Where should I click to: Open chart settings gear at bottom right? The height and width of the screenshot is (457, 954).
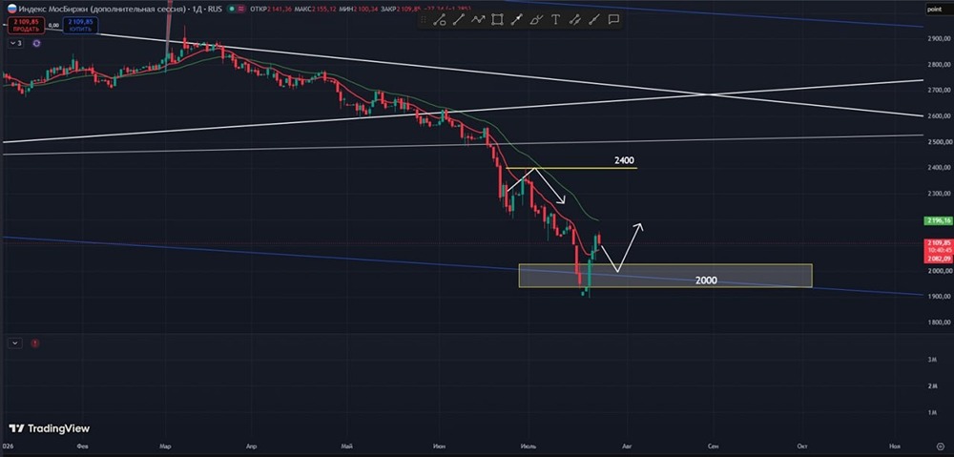(941, 447)
